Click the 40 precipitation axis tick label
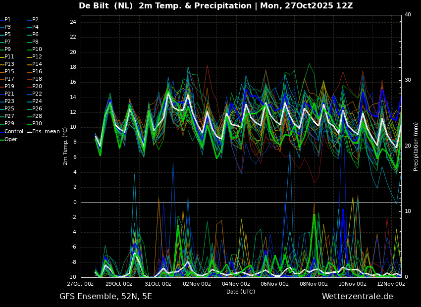Image resolution: width=421 pixels, height=307 pixels. pyautogui.click(x=408, y=15)
